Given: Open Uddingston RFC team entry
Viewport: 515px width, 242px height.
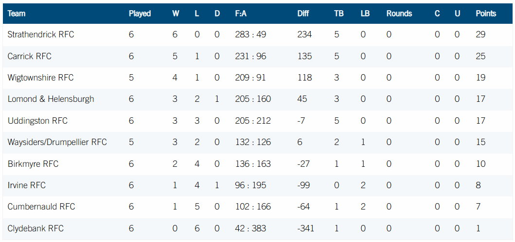Looking at the screenshot, I should tap(37, 120).
